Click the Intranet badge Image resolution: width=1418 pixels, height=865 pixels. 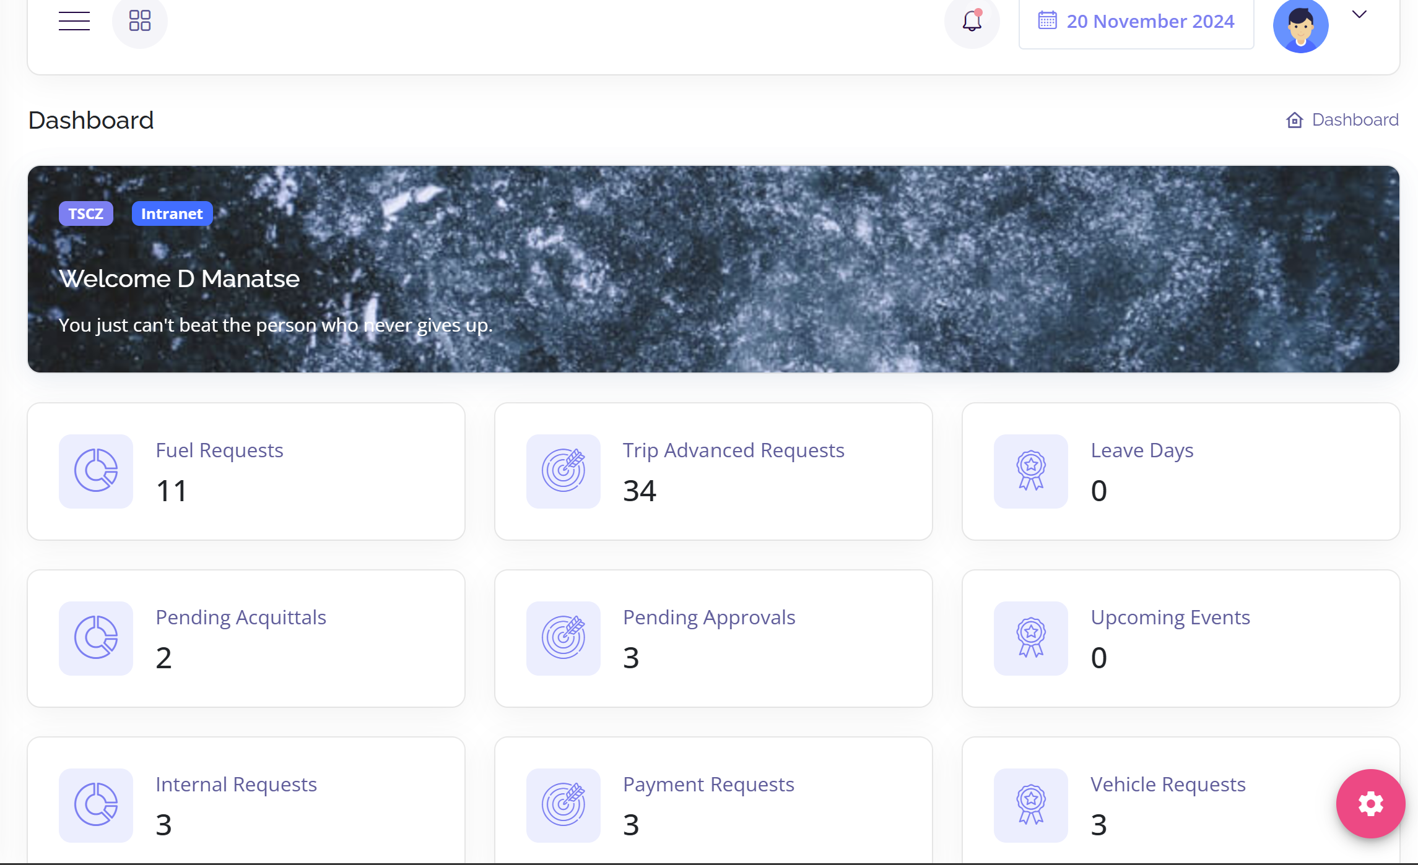(x=172, y=213)
